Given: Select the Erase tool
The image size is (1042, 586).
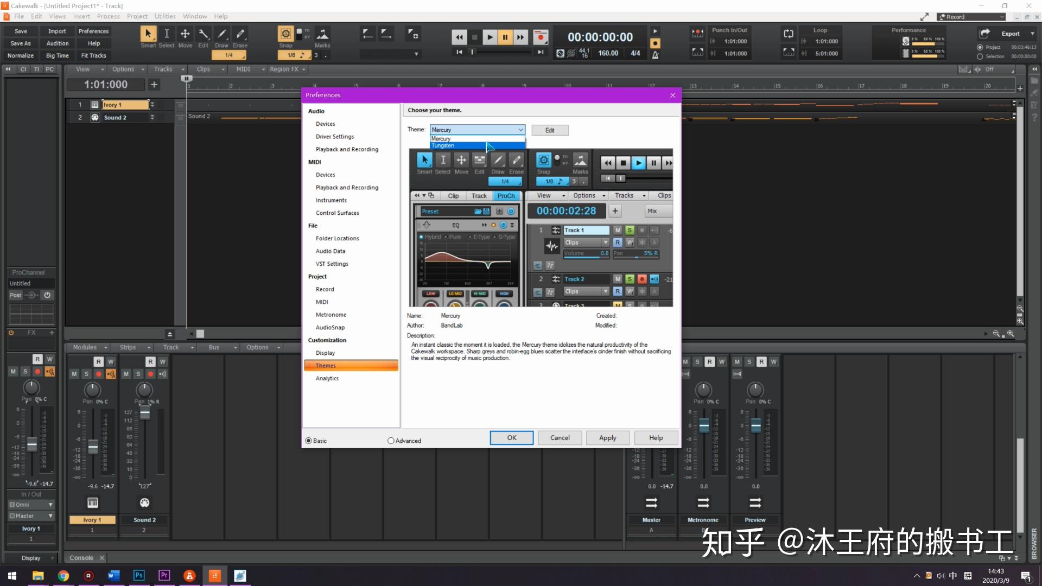Looking at the screenshot, I should [240, 34].
